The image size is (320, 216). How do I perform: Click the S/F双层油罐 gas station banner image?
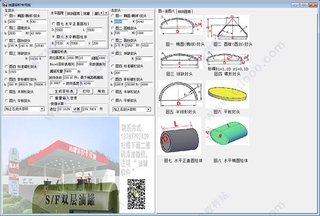click(61, 165)
